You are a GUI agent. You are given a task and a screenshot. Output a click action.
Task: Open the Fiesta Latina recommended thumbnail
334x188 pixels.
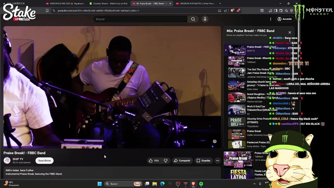pyautogui.click(x=238, y=174)
